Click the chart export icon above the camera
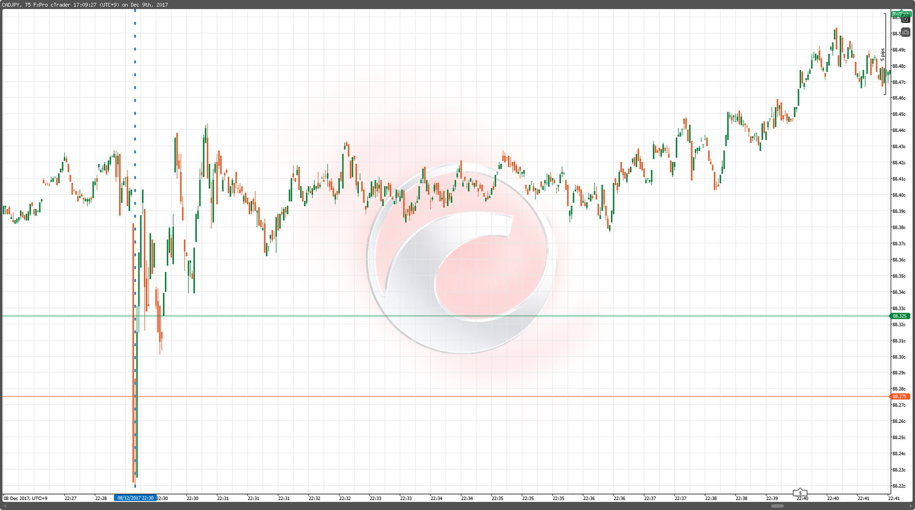 point(906,19)
